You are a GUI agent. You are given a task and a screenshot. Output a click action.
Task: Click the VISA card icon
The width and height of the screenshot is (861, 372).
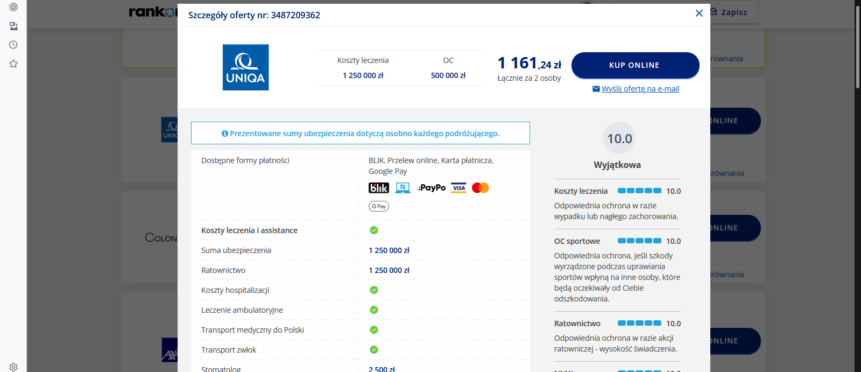(x=458, y=188)
